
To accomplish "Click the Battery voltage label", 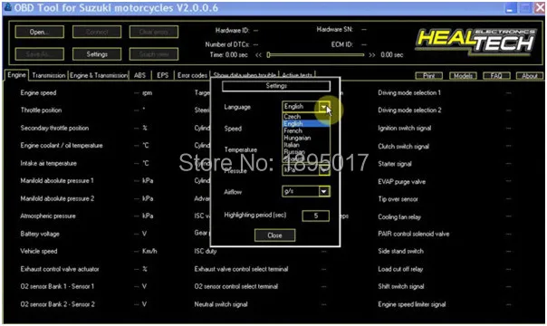I will pyautogui.click(x=40, y=234).
